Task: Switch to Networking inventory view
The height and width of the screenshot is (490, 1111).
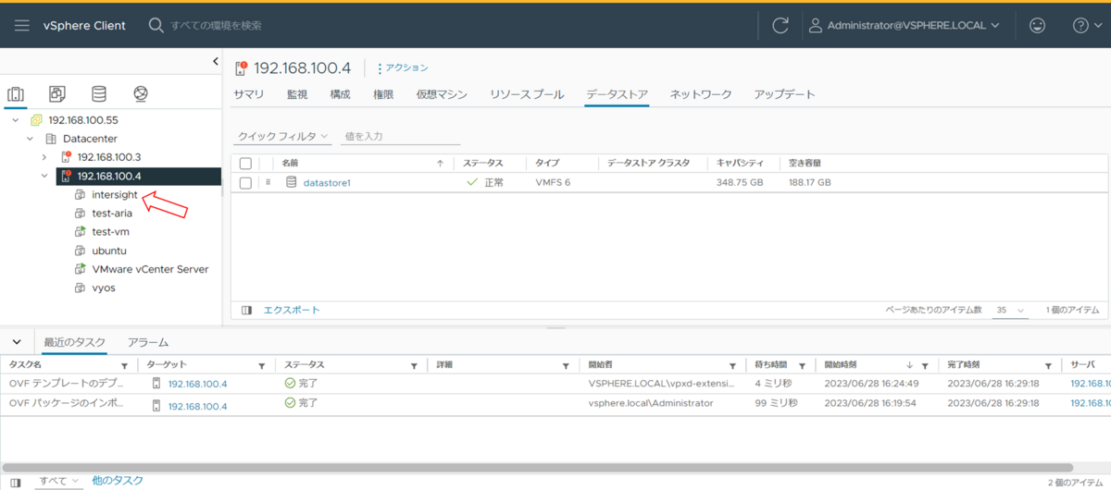Action: coord(141,94)
